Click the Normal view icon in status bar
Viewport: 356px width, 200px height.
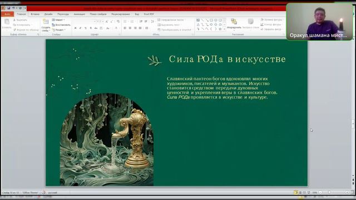point(296,193)
